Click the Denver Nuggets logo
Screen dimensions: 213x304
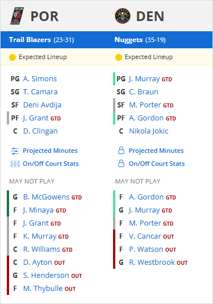pos(123,16)
